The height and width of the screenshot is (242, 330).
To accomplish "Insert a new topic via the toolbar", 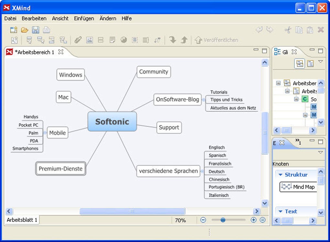I will [x=29, y=40].
